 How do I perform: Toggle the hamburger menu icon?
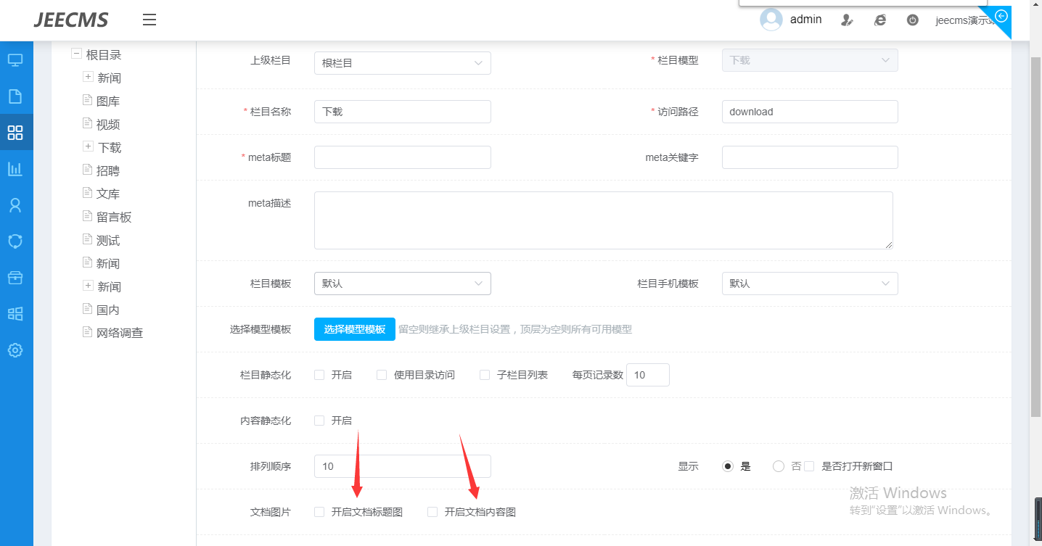coord(149,20)
